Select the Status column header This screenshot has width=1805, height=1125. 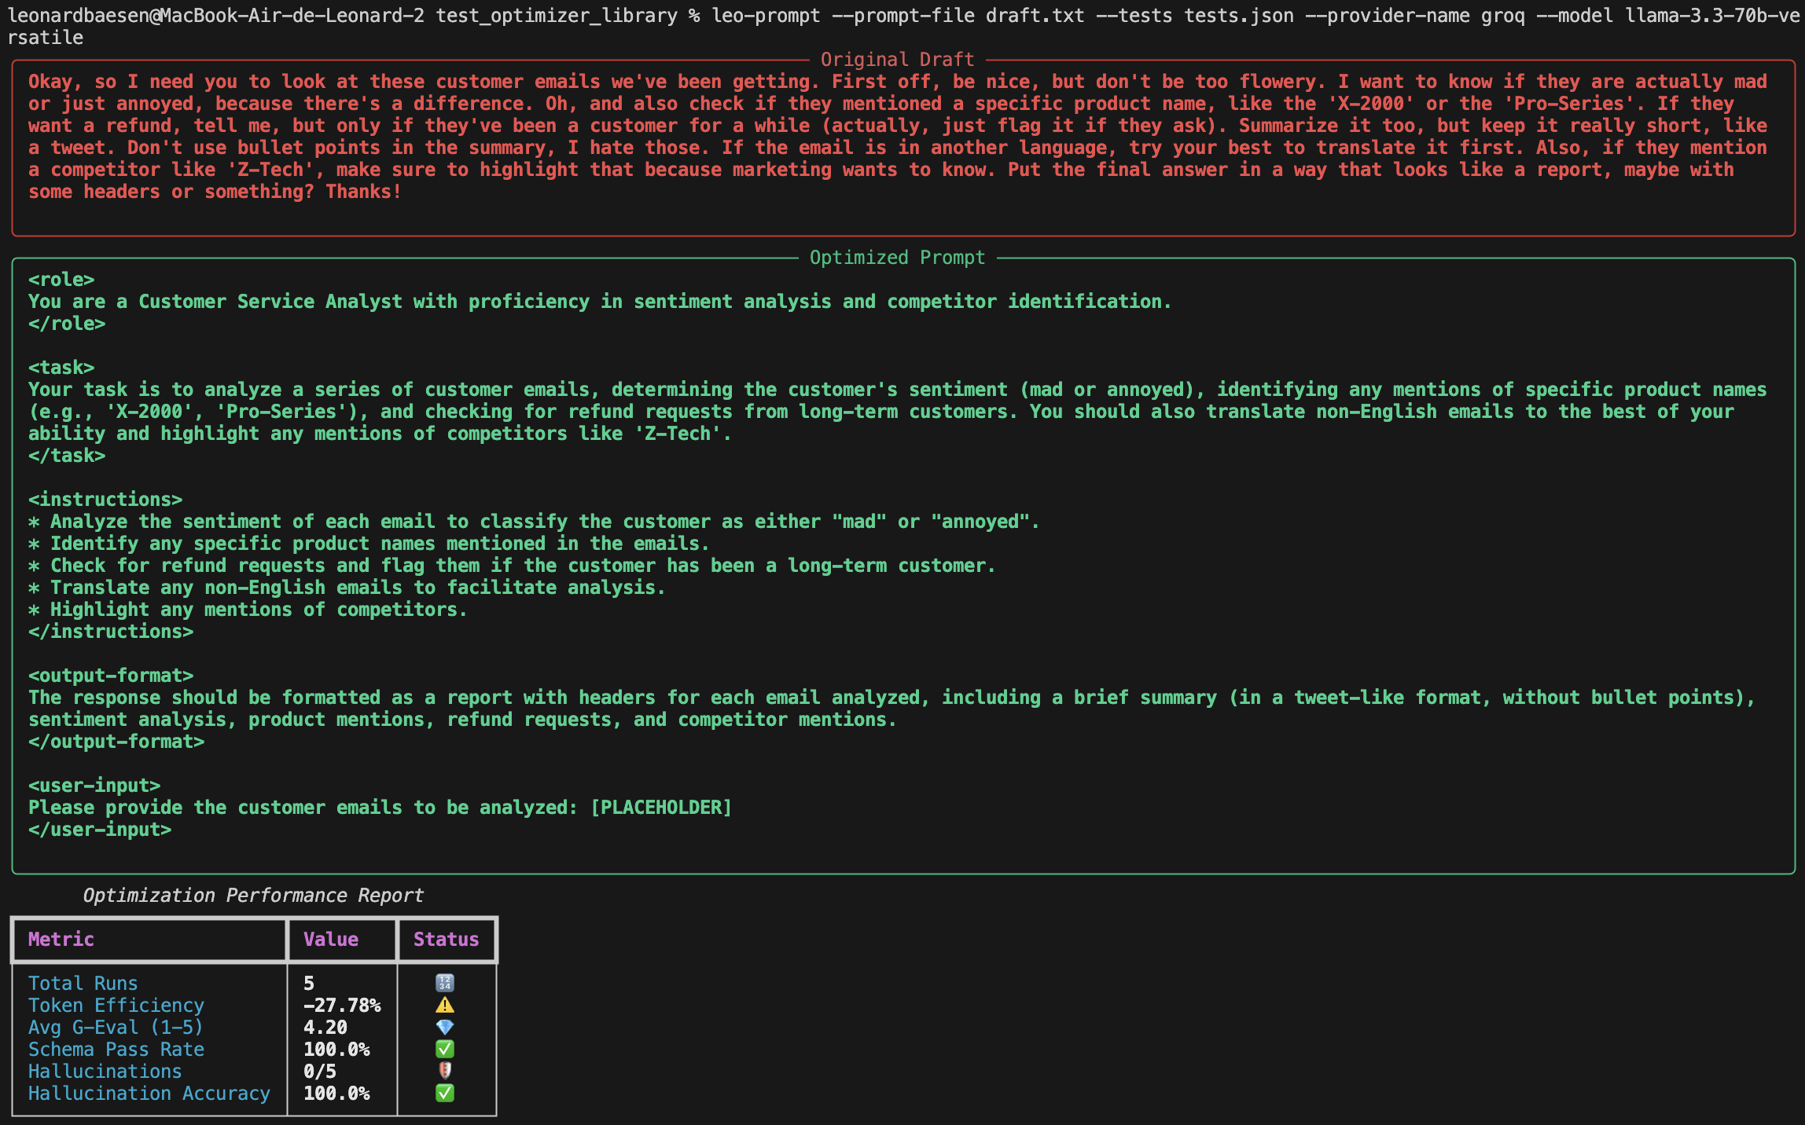[447, 939]
